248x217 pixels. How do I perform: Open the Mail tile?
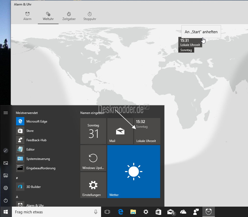[120, 131]
